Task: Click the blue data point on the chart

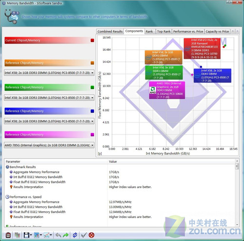Action: pos(201,67)
